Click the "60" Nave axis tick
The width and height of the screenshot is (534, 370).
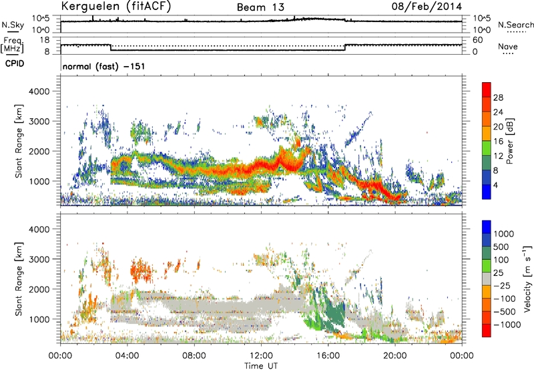477,40
